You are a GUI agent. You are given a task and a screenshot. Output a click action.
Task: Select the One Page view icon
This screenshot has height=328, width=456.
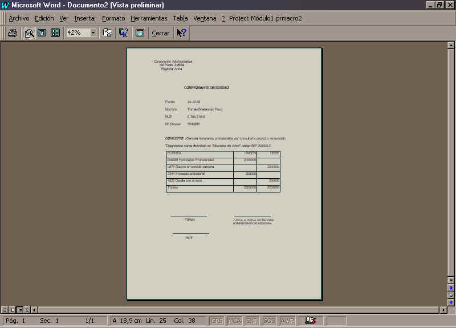tap(42, 33)
